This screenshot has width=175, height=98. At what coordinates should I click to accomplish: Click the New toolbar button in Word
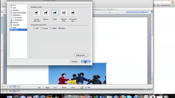click(4, 5)
